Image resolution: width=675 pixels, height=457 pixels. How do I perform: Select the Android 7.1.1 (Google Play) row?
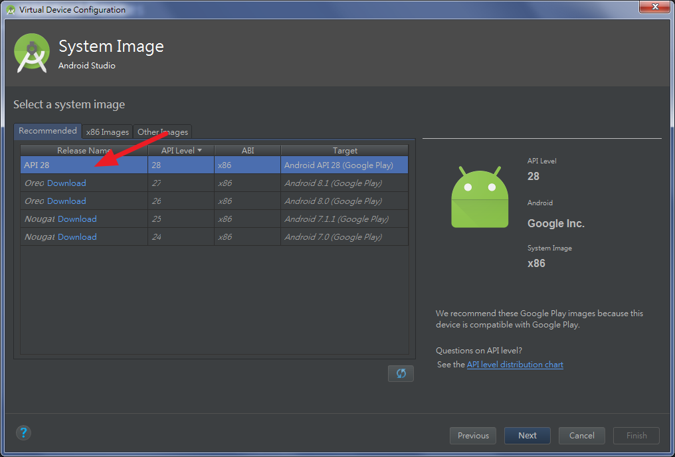point(214,219)
